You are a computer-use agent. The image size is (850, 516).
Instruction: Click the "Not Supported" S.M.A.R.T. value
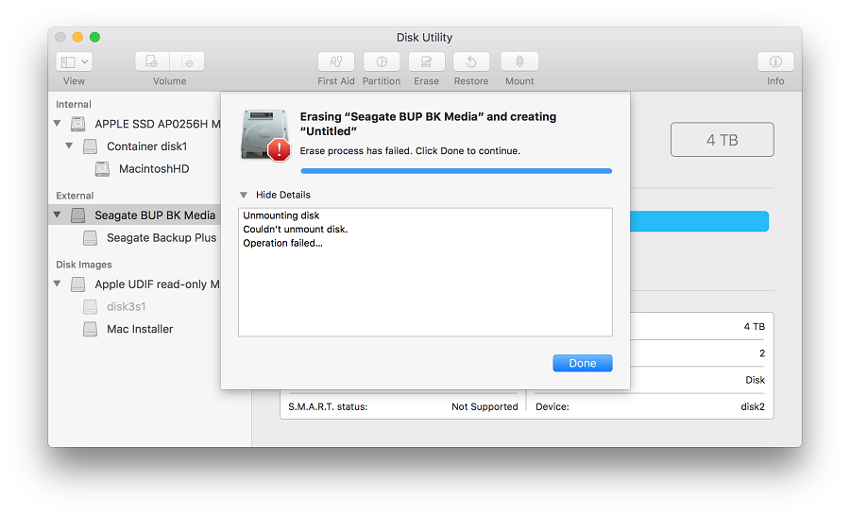point(484,406)
